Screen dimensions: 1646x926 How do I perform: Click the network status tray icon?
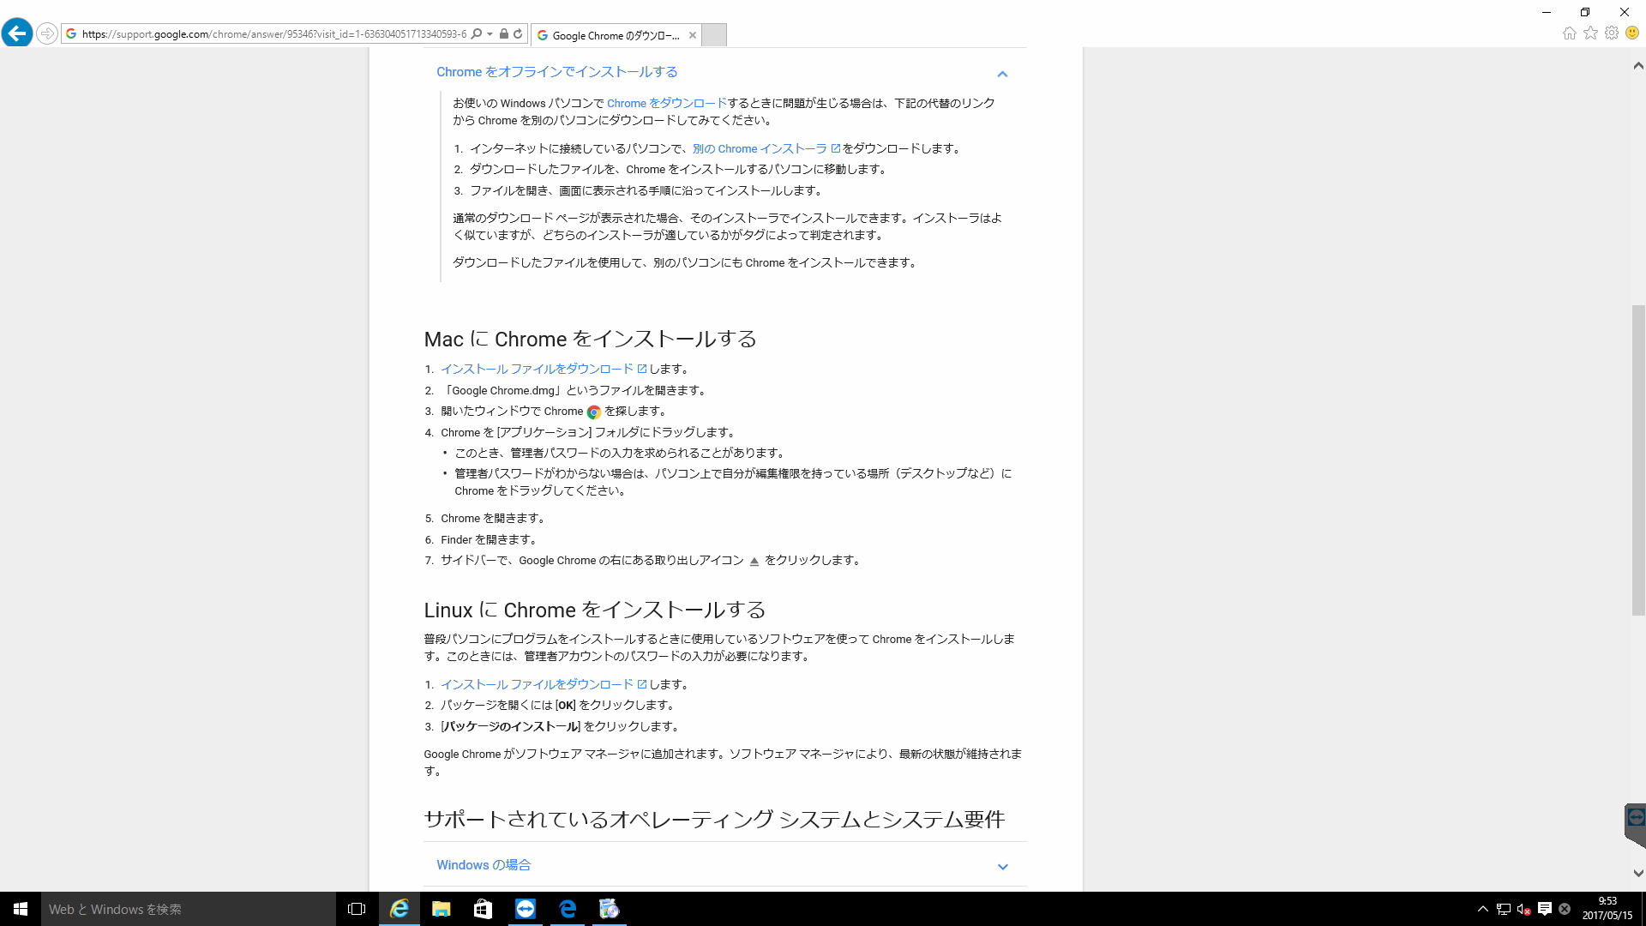coord(1503,909)
